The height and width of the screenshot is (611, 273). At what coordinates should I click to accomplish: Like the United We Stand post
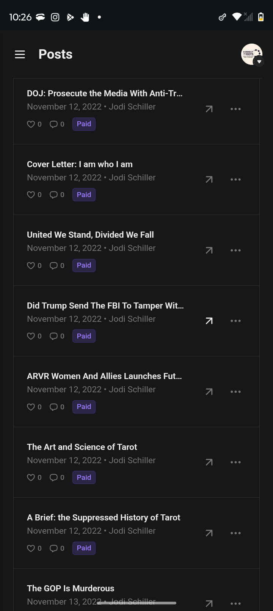tap(31, 266)
